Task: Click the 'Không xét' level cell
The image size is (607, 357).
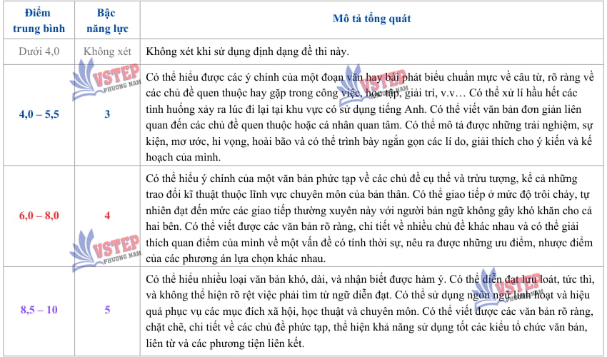Action: 107,51
